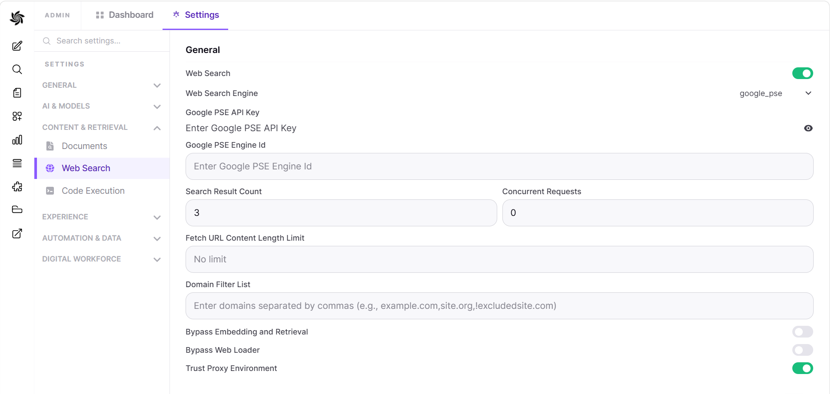Screen dimensions: 831x394
Task: Select the Settings tab
Action: click(195, 15)
